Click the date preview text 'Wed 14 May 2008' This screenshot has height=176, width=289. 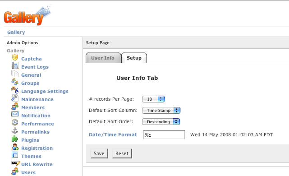[x=211, y=134]
